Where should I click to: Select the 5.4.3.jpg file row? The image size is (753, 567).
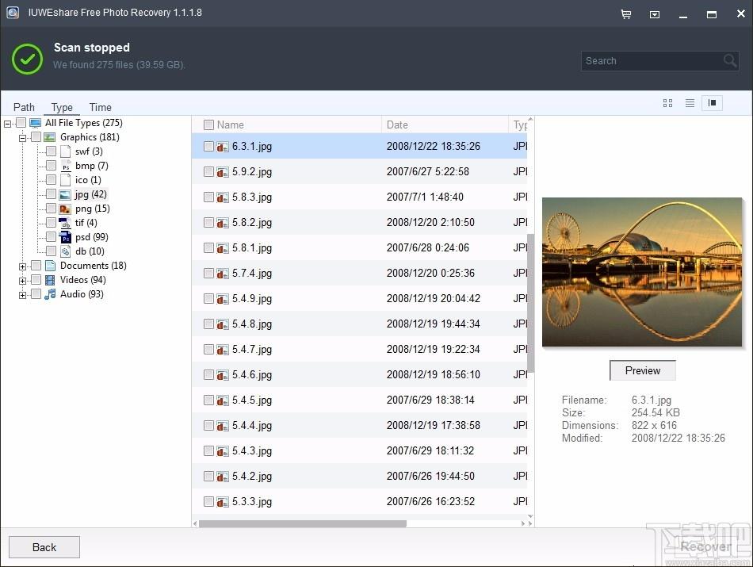359,450
